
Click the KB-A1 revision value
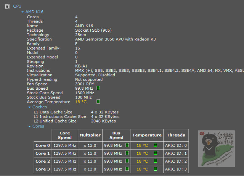point(81,66)
